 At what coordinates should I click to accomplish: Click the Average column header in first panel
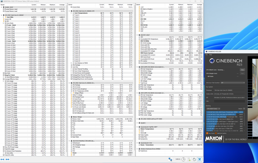[x=62, y=5]
